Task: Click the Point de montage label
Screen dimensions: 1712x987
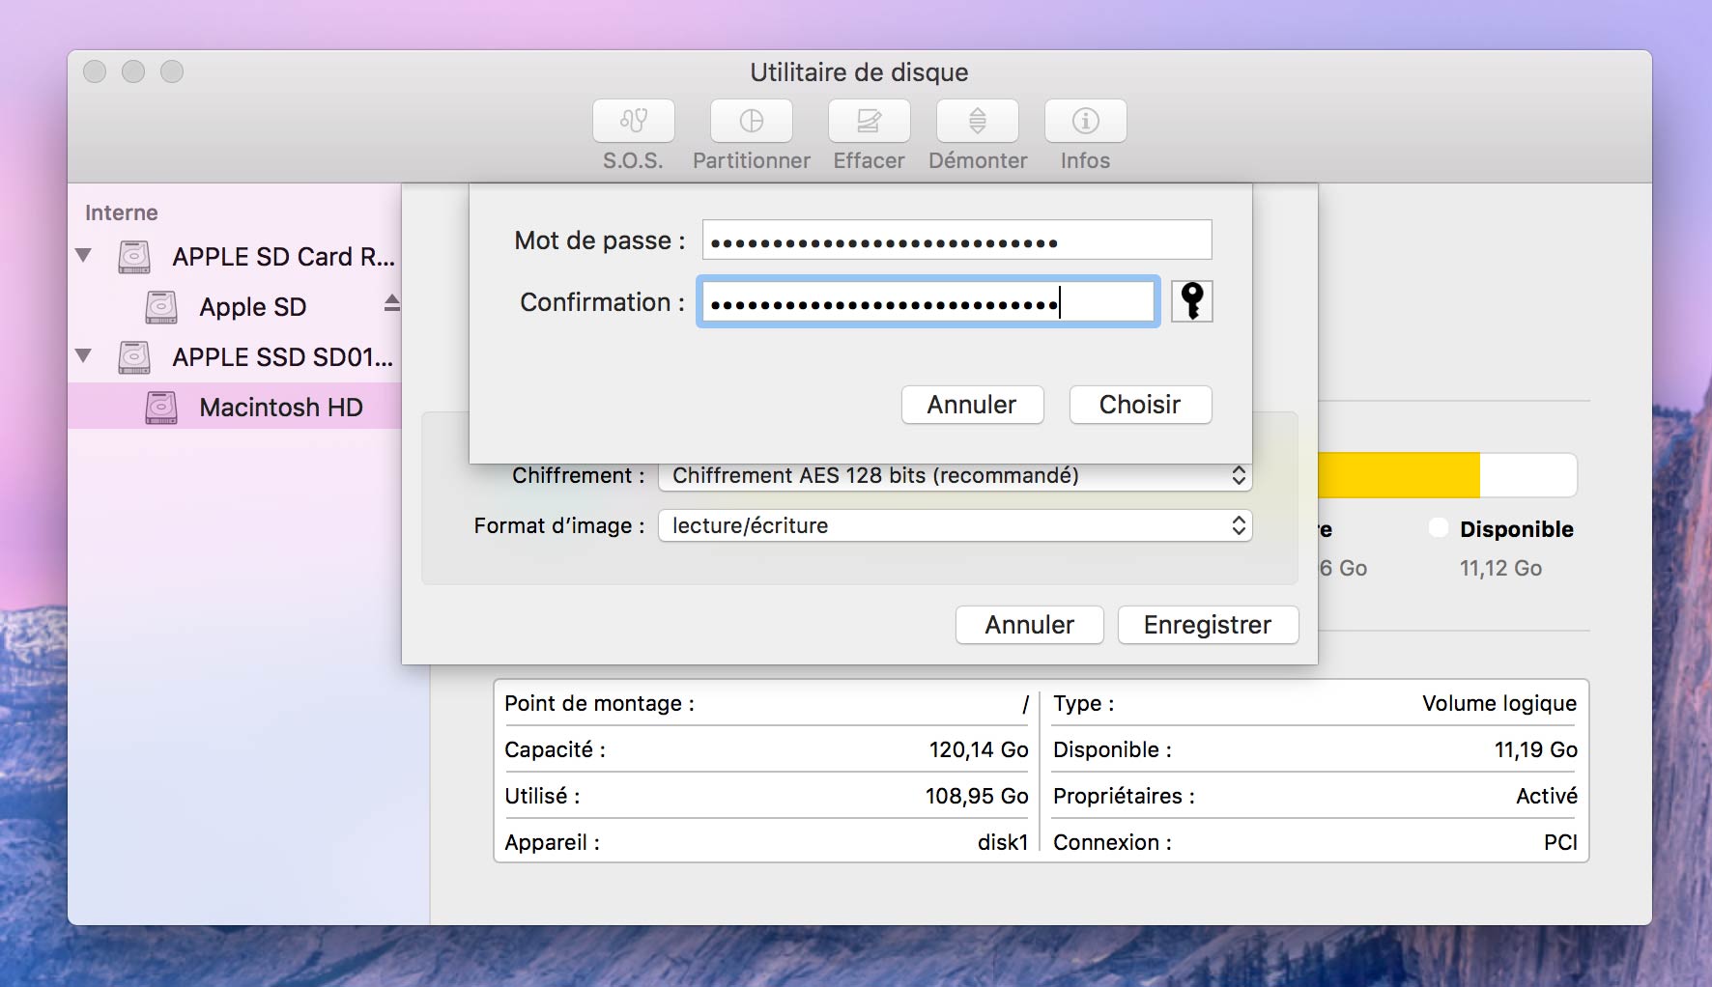Action: (x=599, y=703)
